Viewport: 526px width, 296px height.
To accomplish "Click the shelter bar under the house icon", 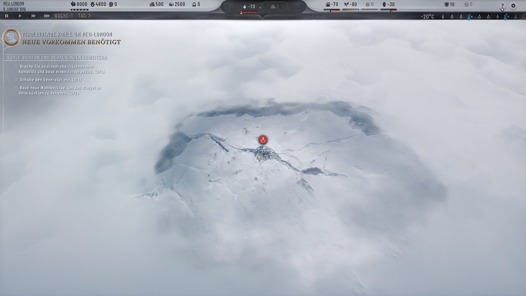I will 332,10.
